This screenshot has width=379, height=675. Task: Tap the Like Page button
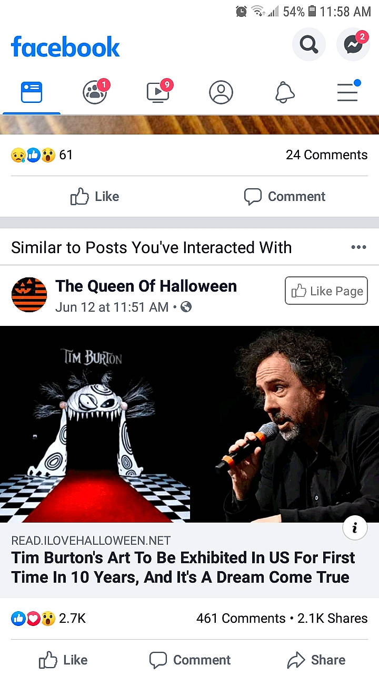[x=326, y=291]
